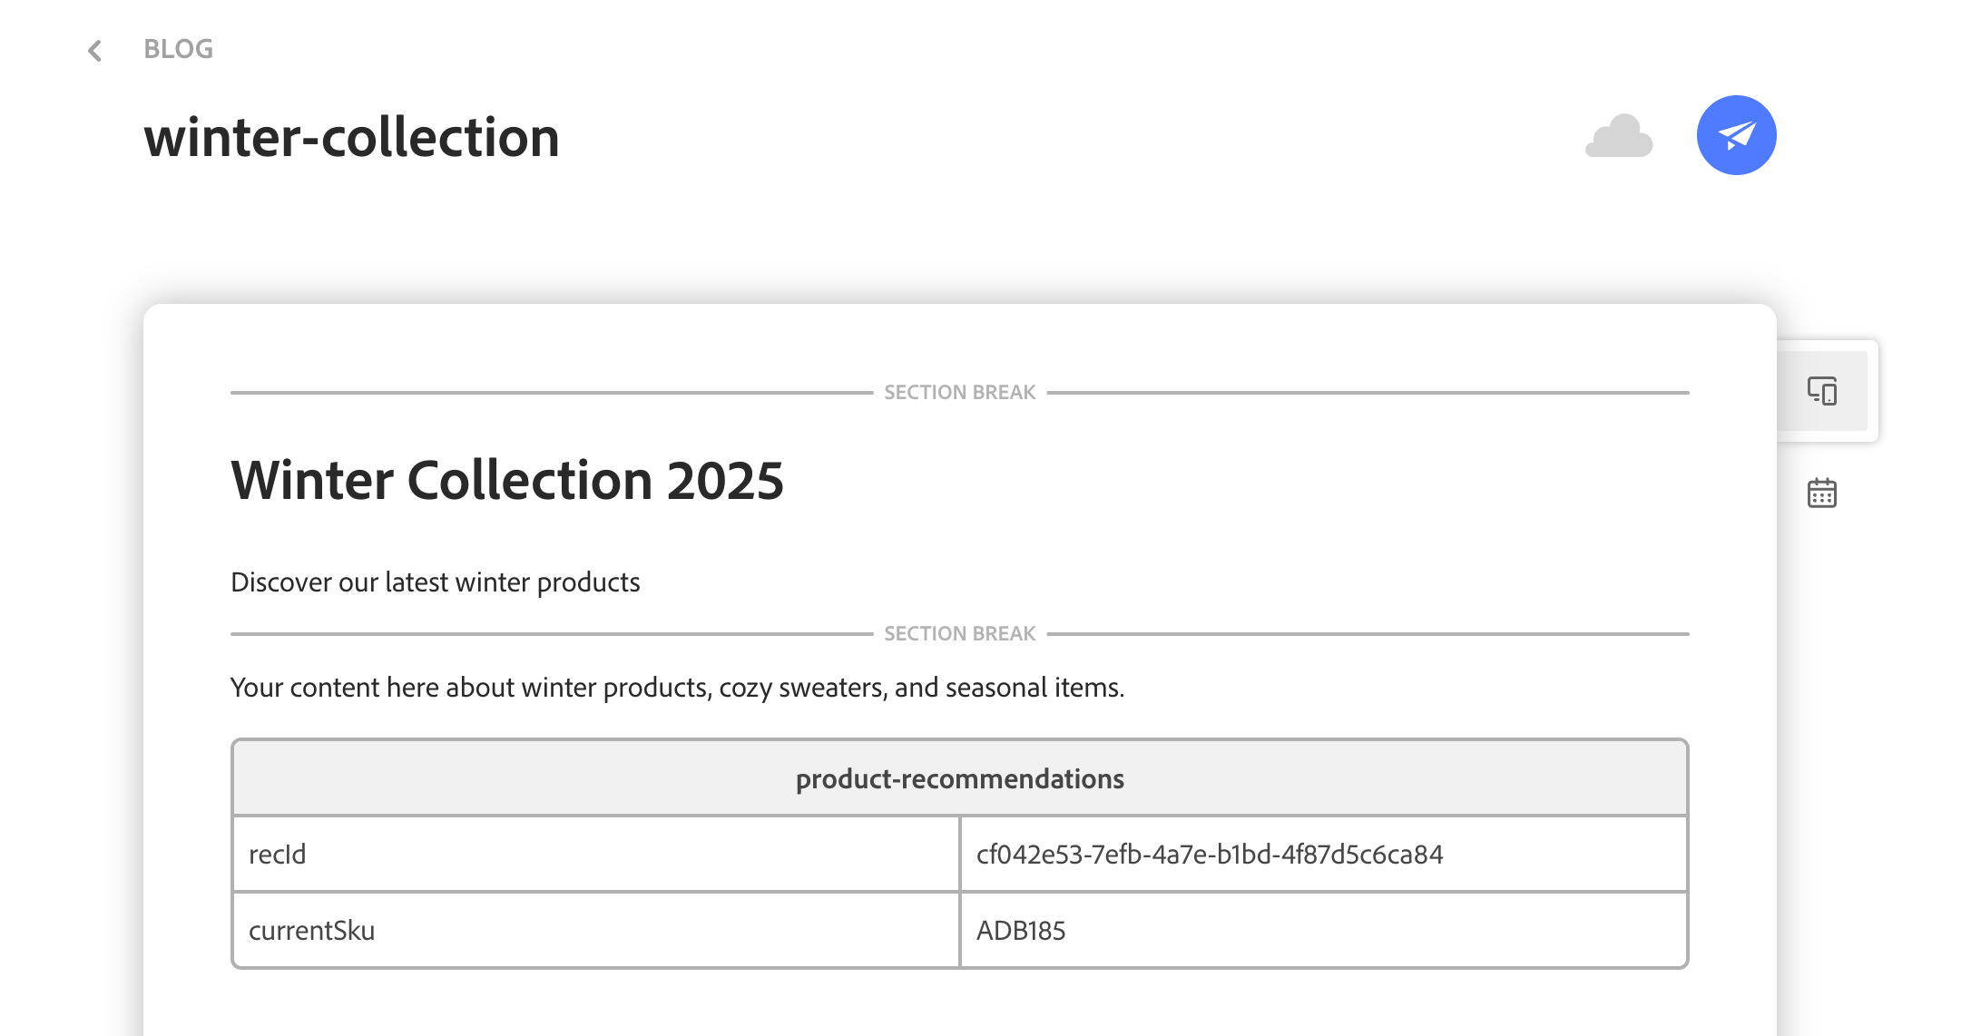Select the currentSku value ADB185 cell
The height and width of the screenshot is (1036, 1971).
coord(1021,929)
